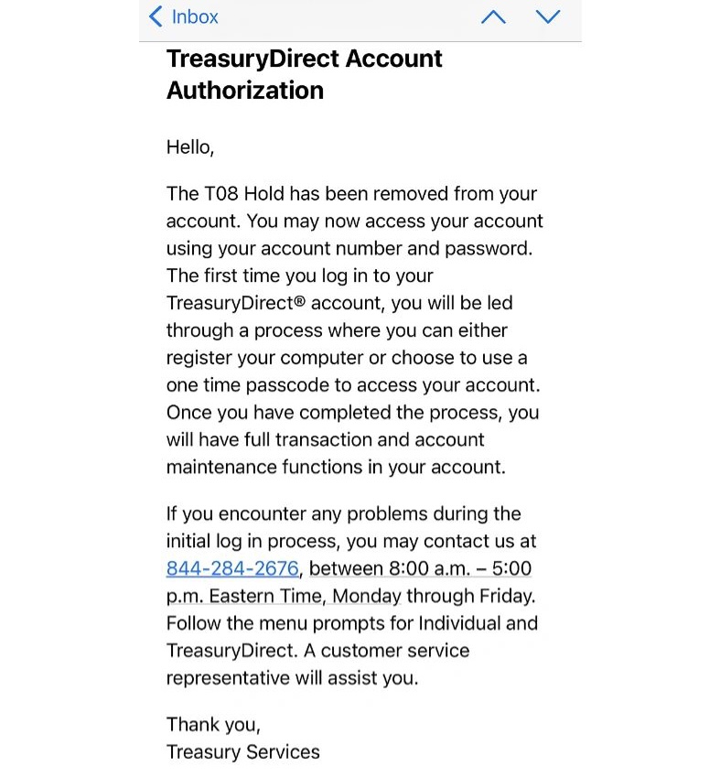
Task: Return to Inbox via the Inbox label
Action: point(195,16)
